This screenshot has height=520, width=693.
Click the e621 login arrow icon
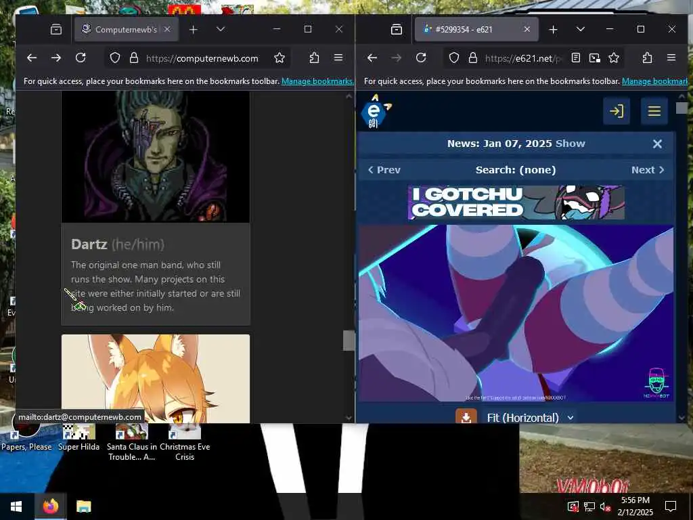coord(617,111)
